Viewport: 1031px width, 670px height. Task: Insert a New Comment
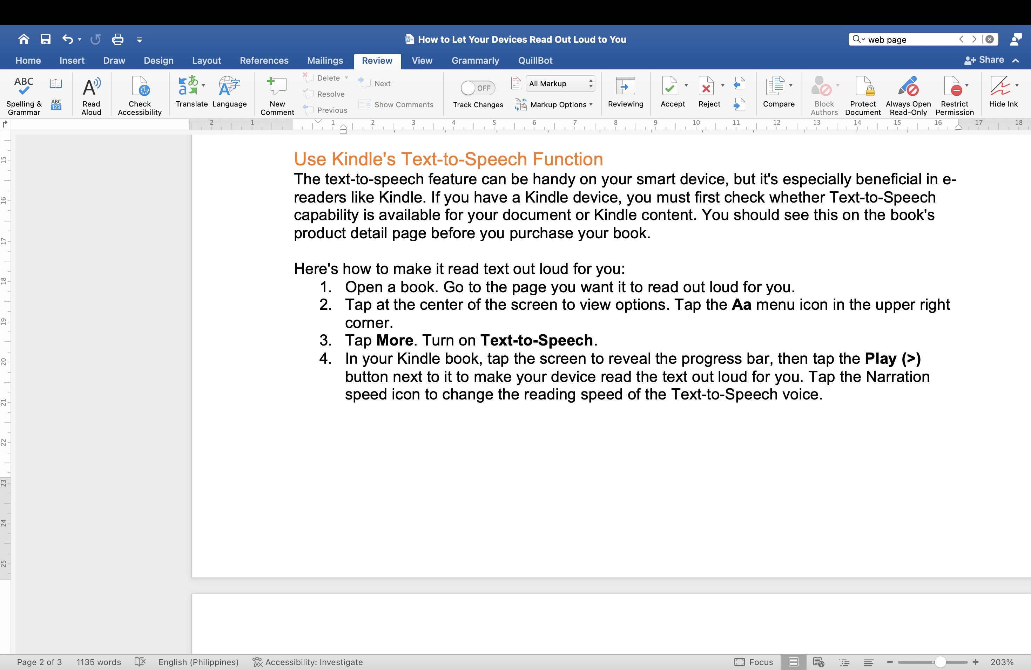[277, 94]
